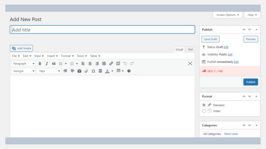Collapse the Publish panel with the triangle toggle

[256, 30]
